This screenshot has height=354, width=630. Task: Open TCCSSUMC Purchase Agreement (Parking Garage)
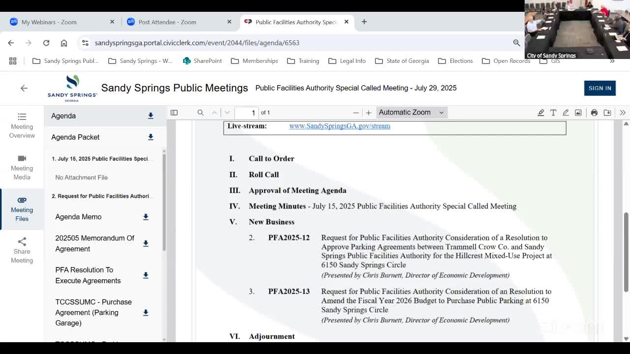pyautogui.click(x=94, y=313)
